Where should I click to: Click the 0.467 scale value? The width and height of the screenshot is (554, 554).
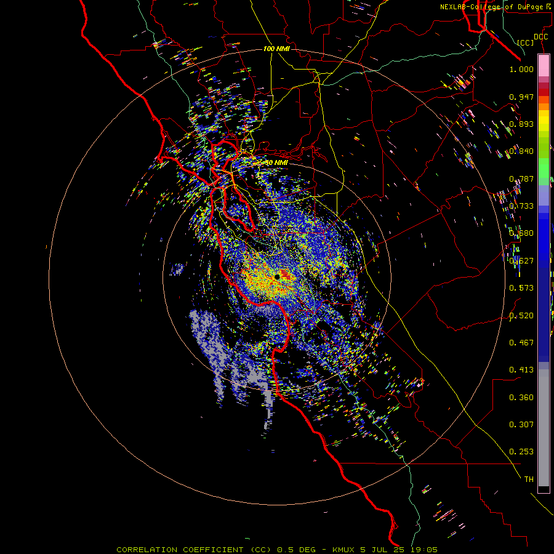click(521, 343)
